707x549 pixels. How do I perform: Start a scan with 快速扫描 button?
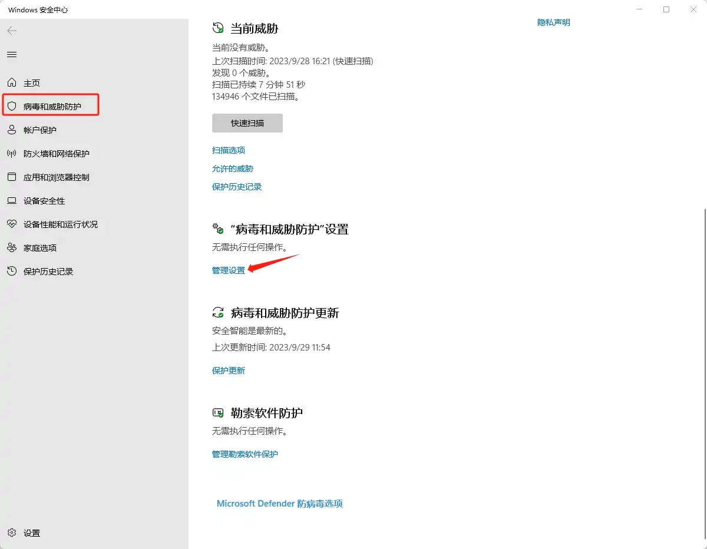point(247,123)
